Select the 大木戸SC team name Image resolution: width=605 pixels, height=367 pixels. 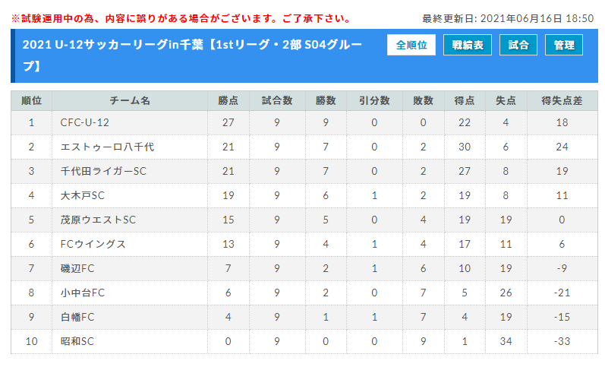(x=82, y=195)
